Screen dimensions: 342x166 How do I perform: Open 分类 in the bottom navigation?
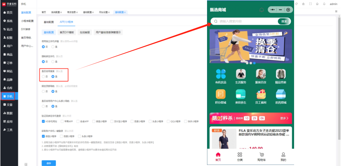[240, 155]
